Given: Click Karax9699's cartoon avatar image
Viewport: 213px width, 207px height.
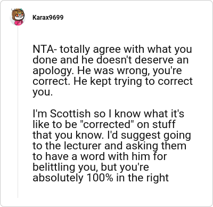Looking at the screenshot, I should click(18, 17).
